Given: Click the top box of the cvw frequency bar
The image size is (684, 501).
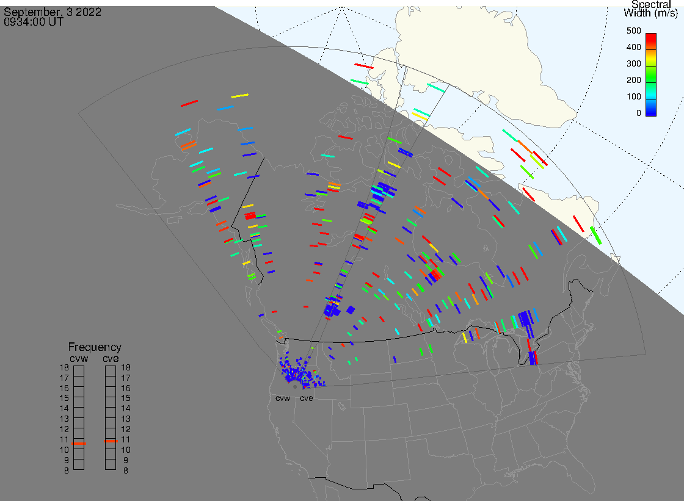Looking at the screenshot, I should pyautogui.click(x=79, y=371).
